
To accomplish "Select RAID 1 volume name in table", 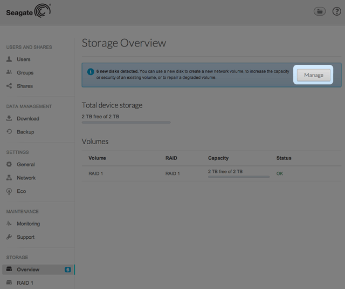I will click(x=95, y=173).
